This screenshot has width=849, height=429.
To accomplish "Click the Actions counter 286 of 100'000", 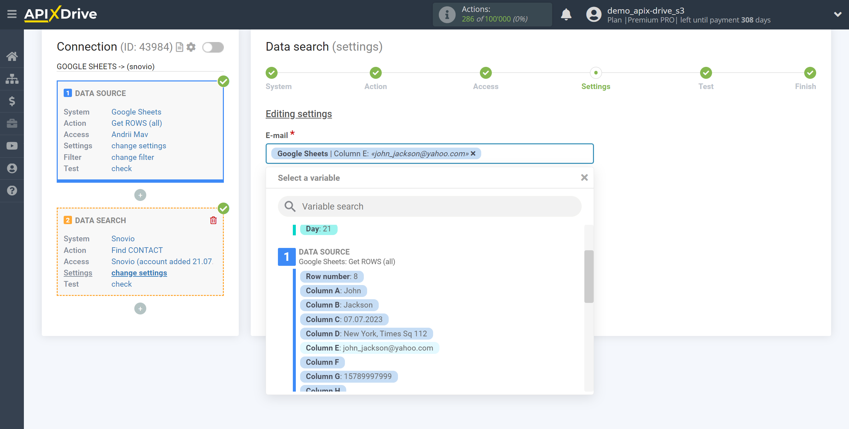I will click(494, 19).
